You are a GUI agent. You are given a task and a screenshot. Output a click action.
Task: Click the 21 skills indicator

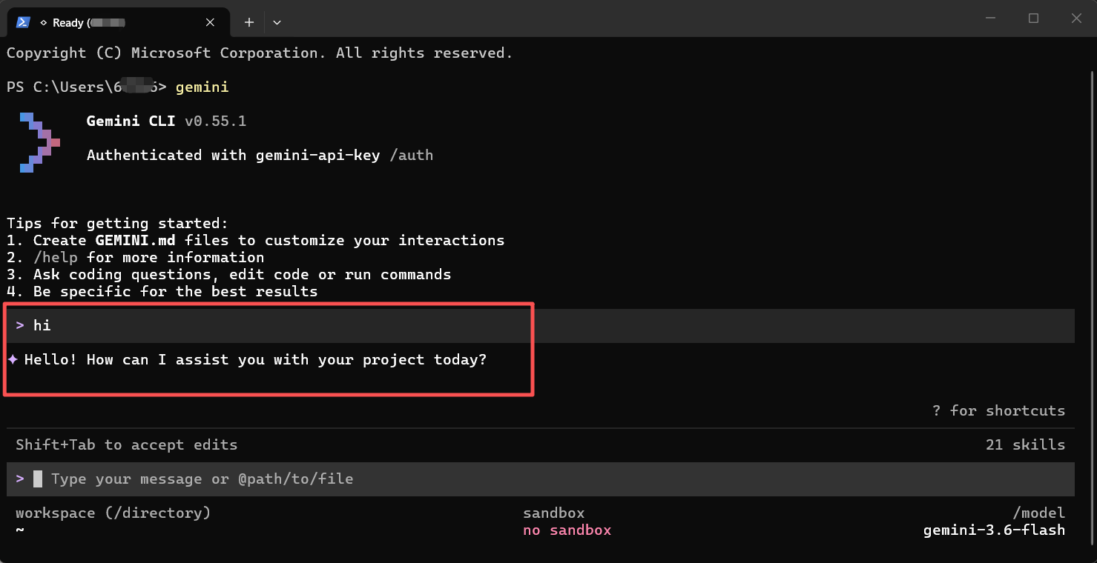[1025, 444]
